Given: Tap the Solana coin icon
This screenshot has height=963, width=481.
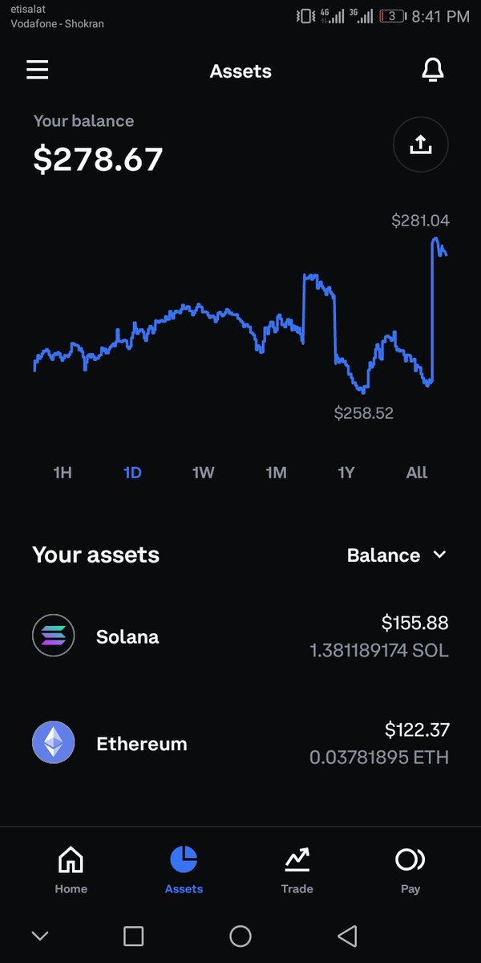Looking at the screenshot, I should (53, 636).
